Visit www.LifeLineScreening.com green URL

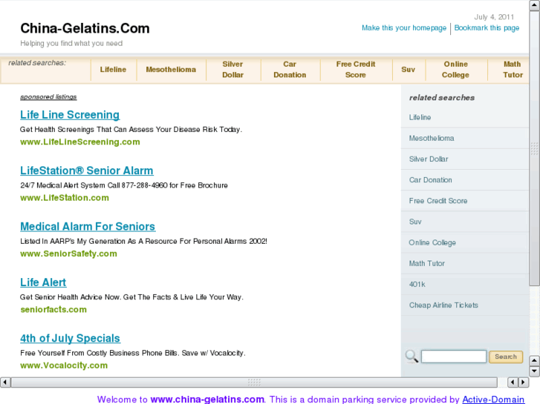click(x=80, y=142)
